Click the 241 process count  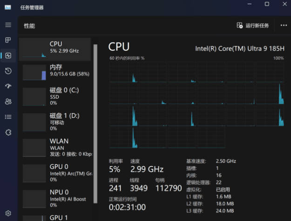pyautogui.click(x=115, y=188)
